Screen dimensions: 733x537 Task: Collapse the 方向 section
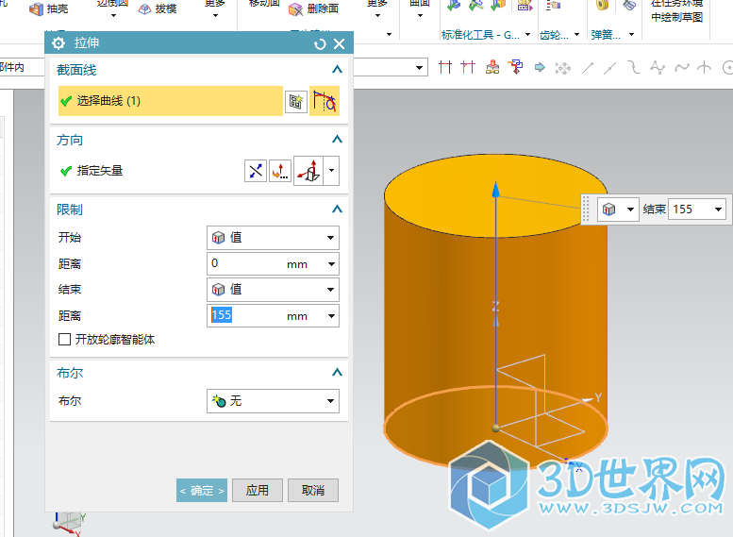[x=336, y=140]
